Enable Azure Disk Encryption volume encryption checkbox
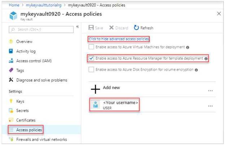This screenshot has width=225, height=145. coord(91,69)
